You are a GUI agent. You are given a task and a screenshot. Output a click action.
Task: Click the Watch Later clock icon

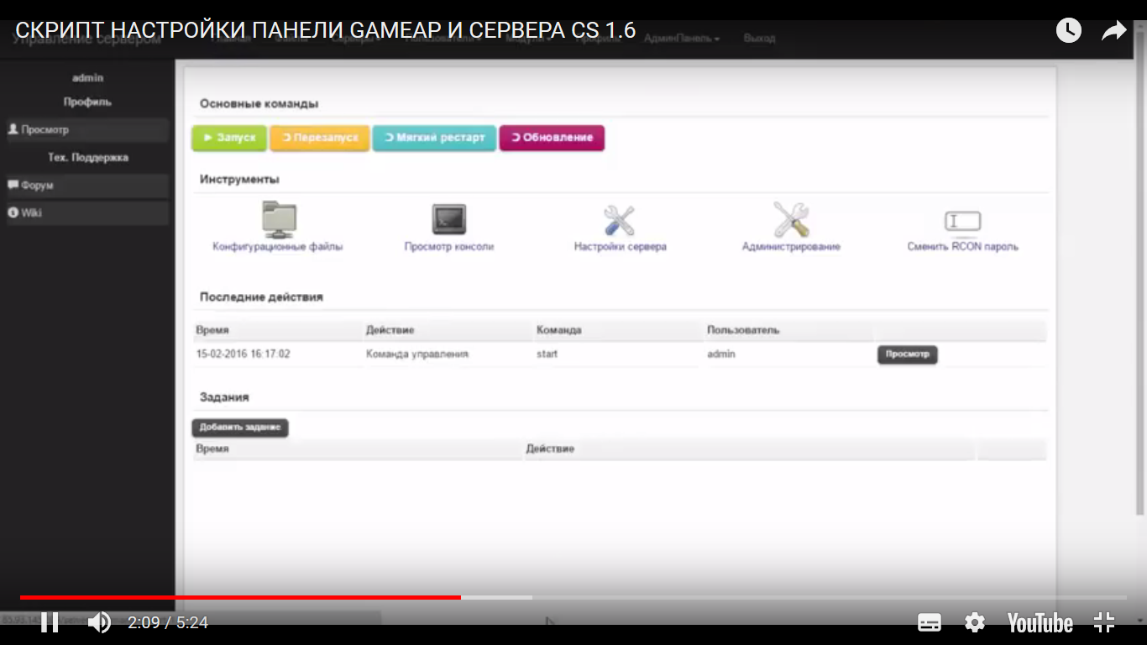[x=1068, y=31]
